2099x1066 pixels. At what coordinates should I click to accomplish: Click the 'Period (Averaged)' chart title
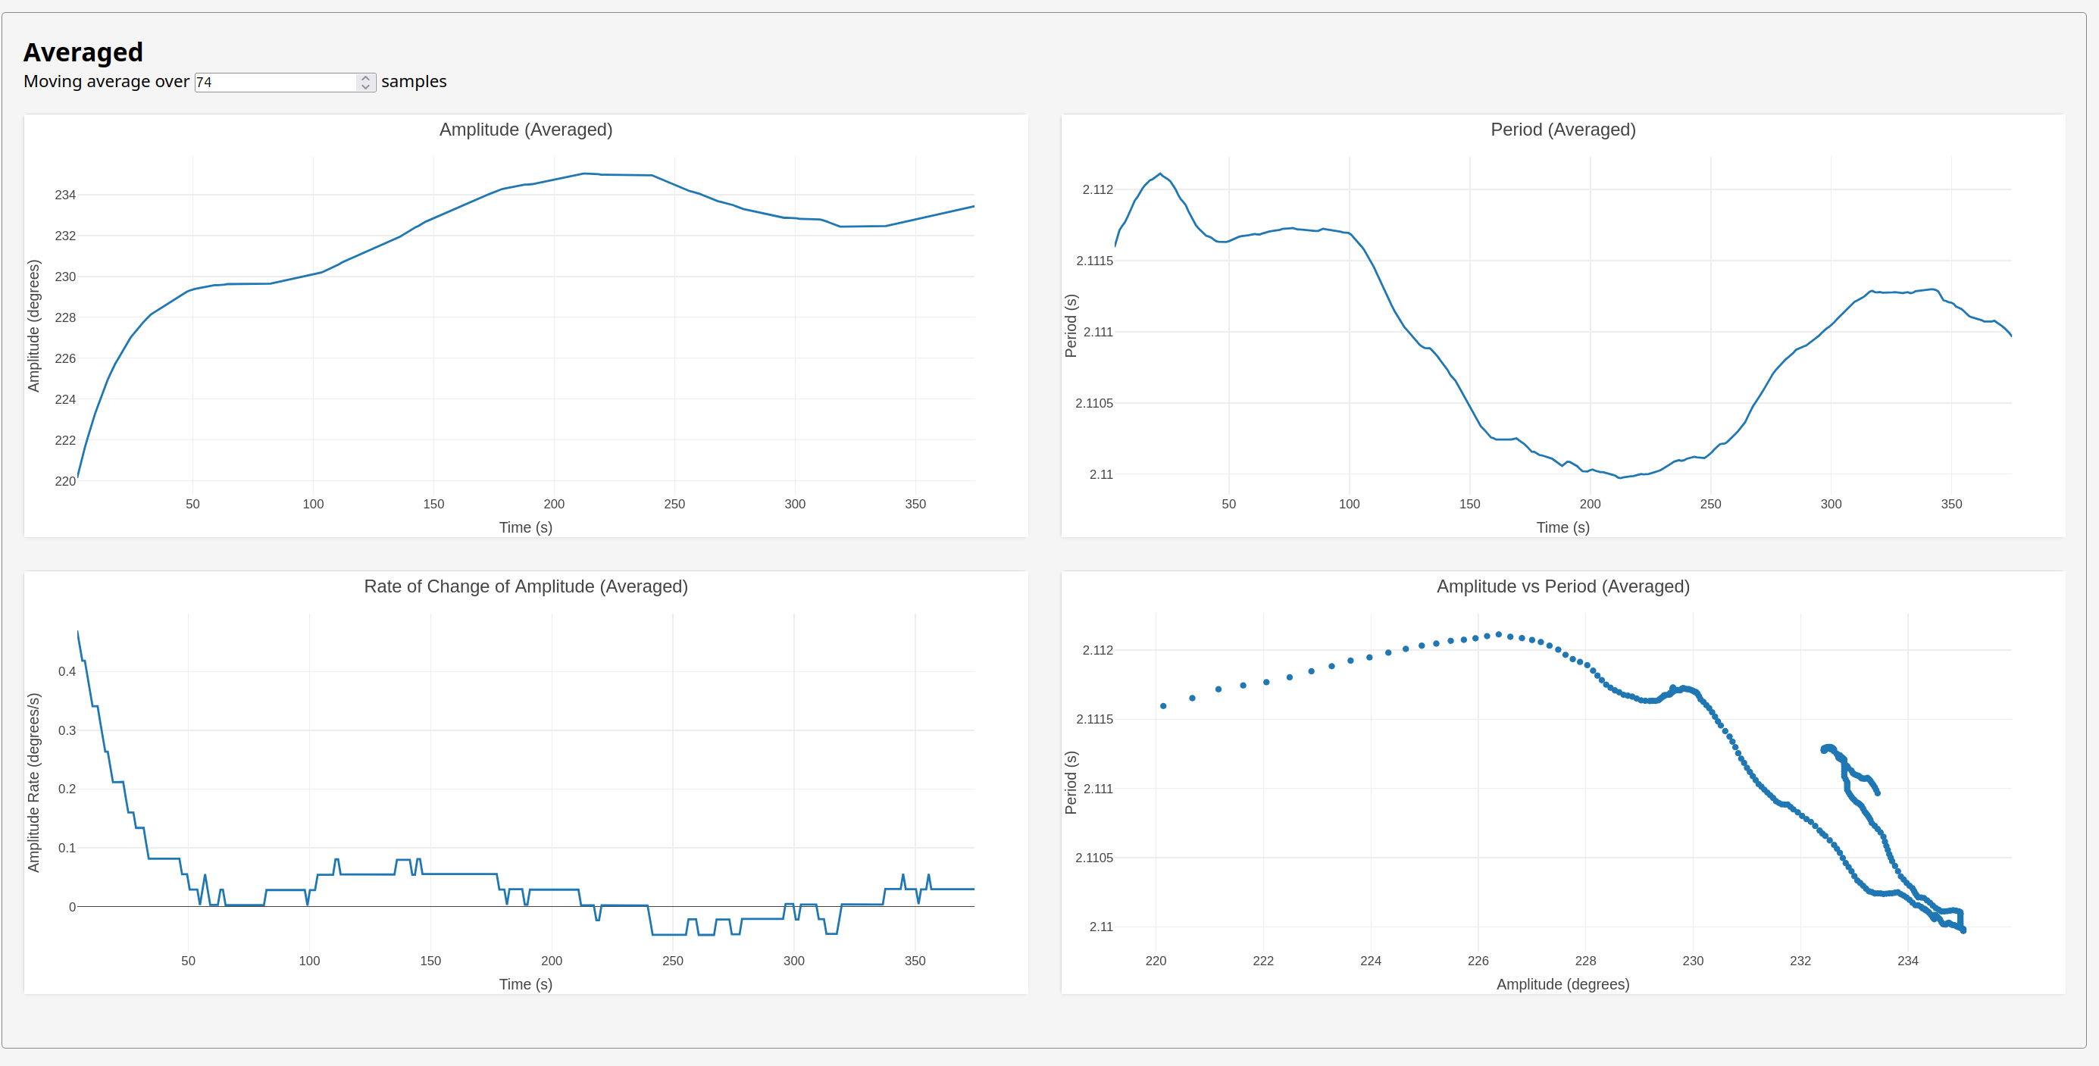click(1562, 130)
